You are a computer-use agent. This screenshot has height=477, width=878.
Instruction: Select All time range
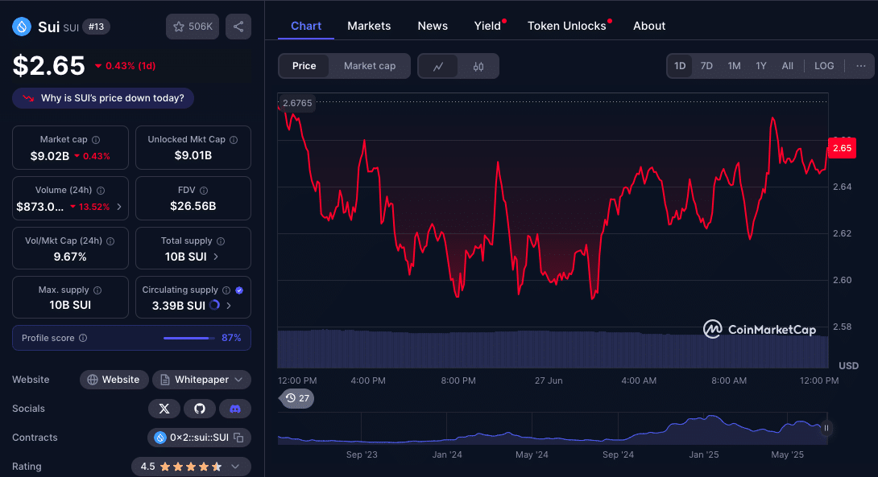[787, 66]
